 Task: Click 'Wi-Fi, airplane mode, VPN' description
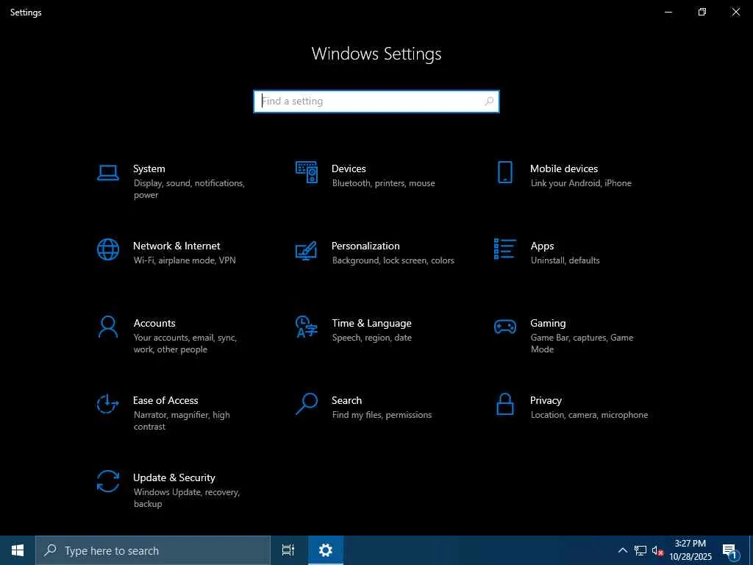185,260
